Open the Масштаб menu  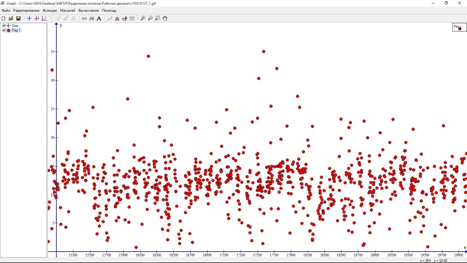click(68, 11)
